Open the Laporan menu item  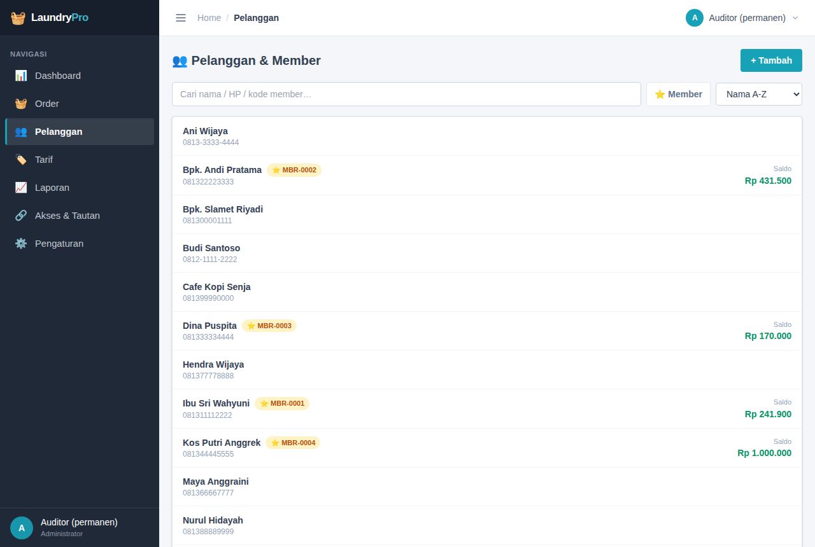click(80, 188)
